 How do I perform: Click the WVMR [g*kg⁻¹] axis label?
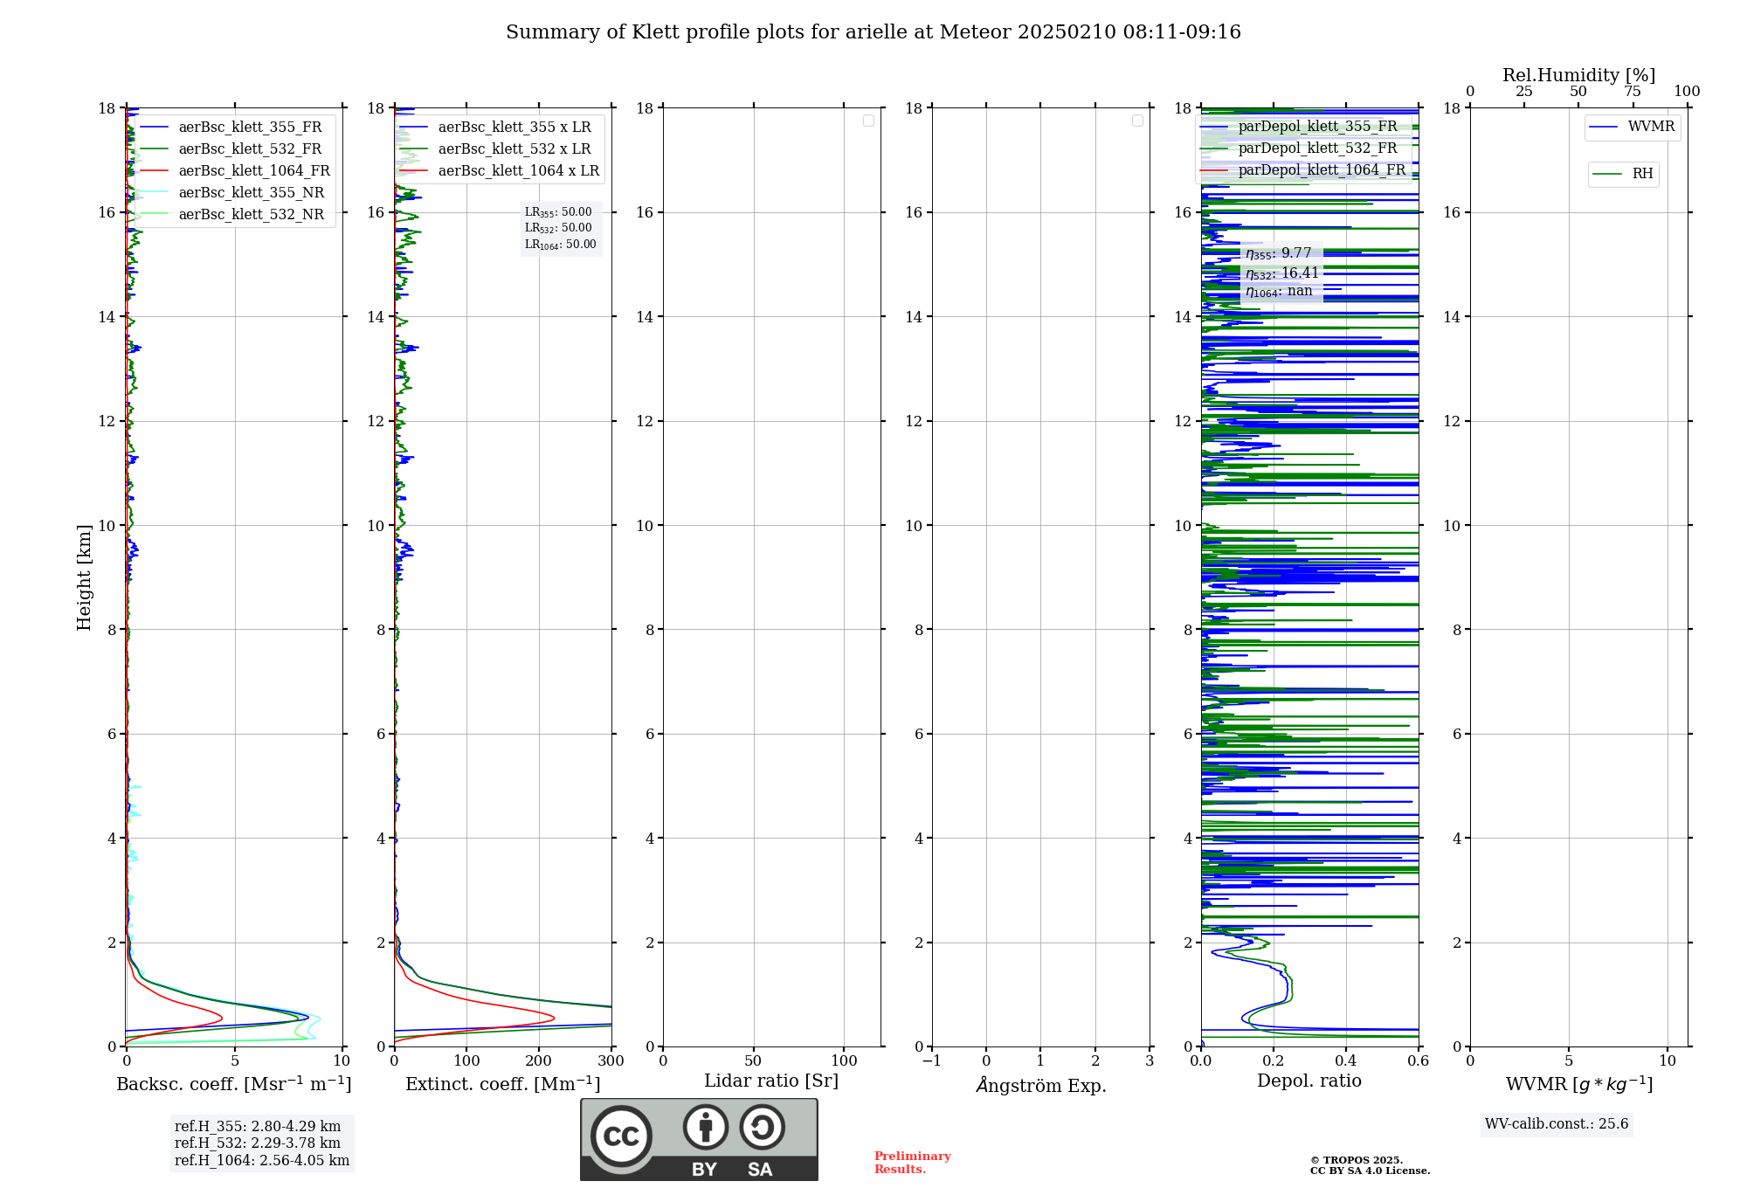click(x=1579, y=1084)
